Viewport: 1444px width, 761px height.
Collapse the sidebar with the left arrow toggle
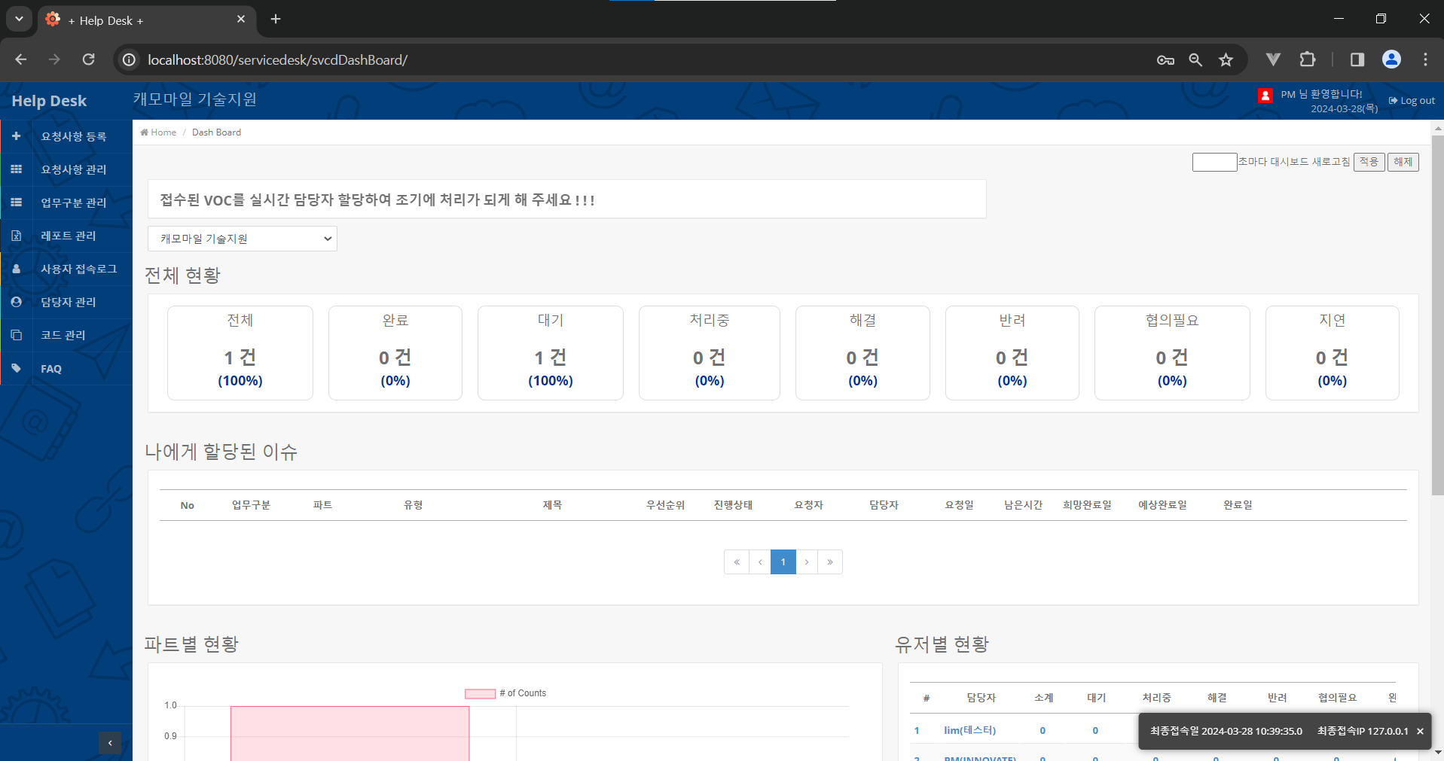point(110,742)
